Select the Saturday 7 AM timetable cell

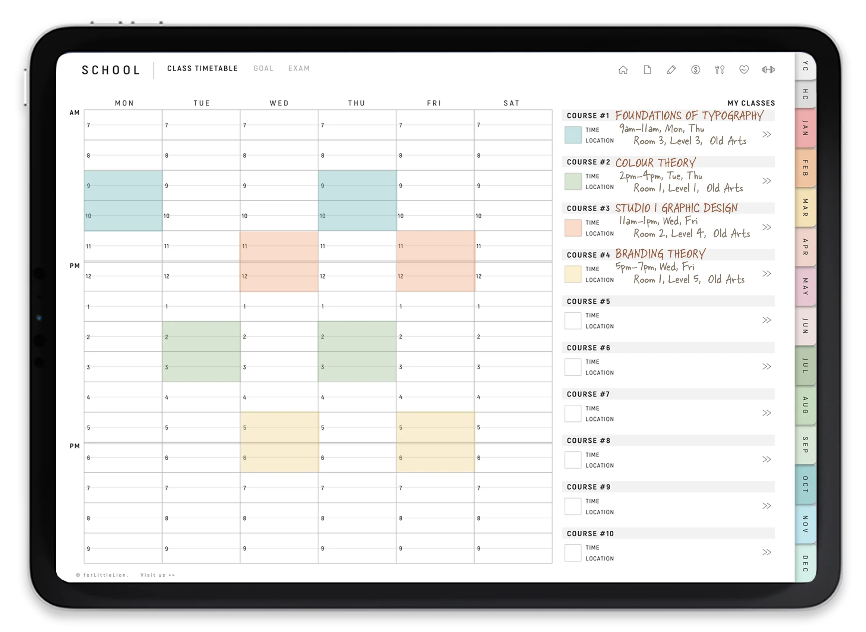tap(513, 125)
